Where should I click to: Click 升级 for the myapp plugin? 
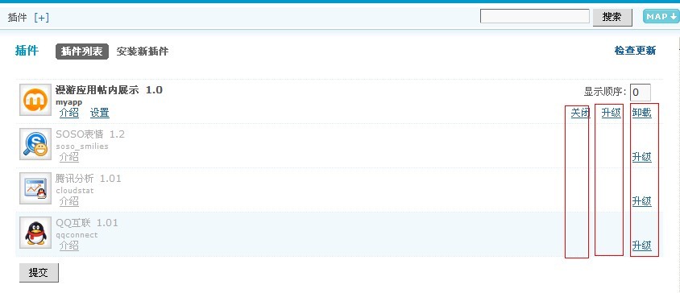point(611,113)
